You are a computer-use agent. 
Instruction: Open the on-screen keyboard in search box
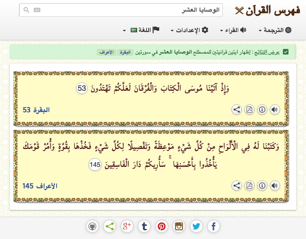(x=37, y=10)
